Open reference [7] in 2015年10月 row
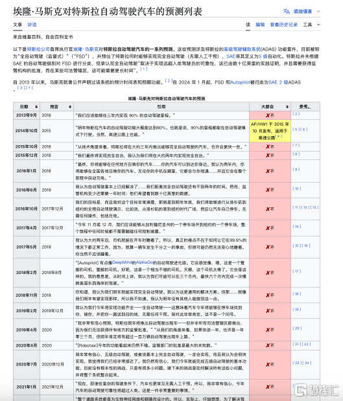The width and height of the screenshot is (343, 401). [x=296, y=145]
